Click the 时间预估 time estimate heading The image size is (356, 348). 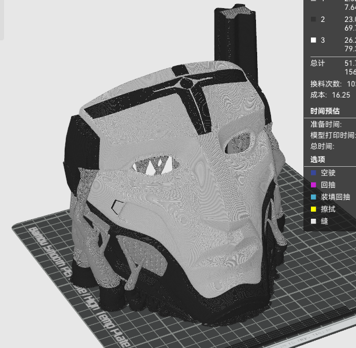click(325, 111)
